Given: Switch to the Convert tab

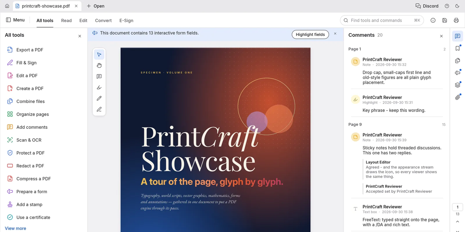Looking at the screenshot, I should coord(103,20).
